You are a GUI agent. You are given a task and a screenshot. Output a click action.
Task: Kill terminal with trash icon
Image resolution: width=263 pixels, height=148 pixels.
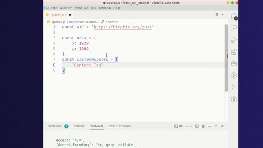203,126
